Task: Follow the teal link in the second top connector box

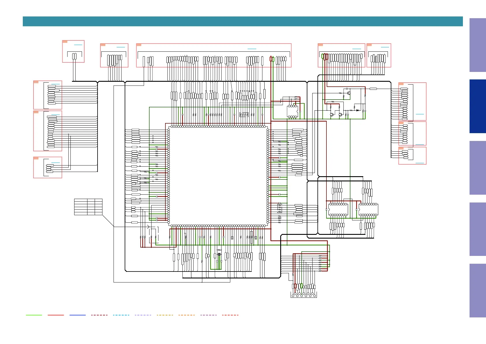Action: 121,47
